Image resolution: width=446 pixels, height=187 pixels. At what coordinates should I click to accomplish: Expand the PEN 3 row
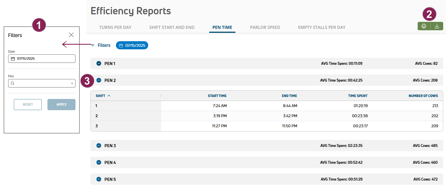(99, 146)
